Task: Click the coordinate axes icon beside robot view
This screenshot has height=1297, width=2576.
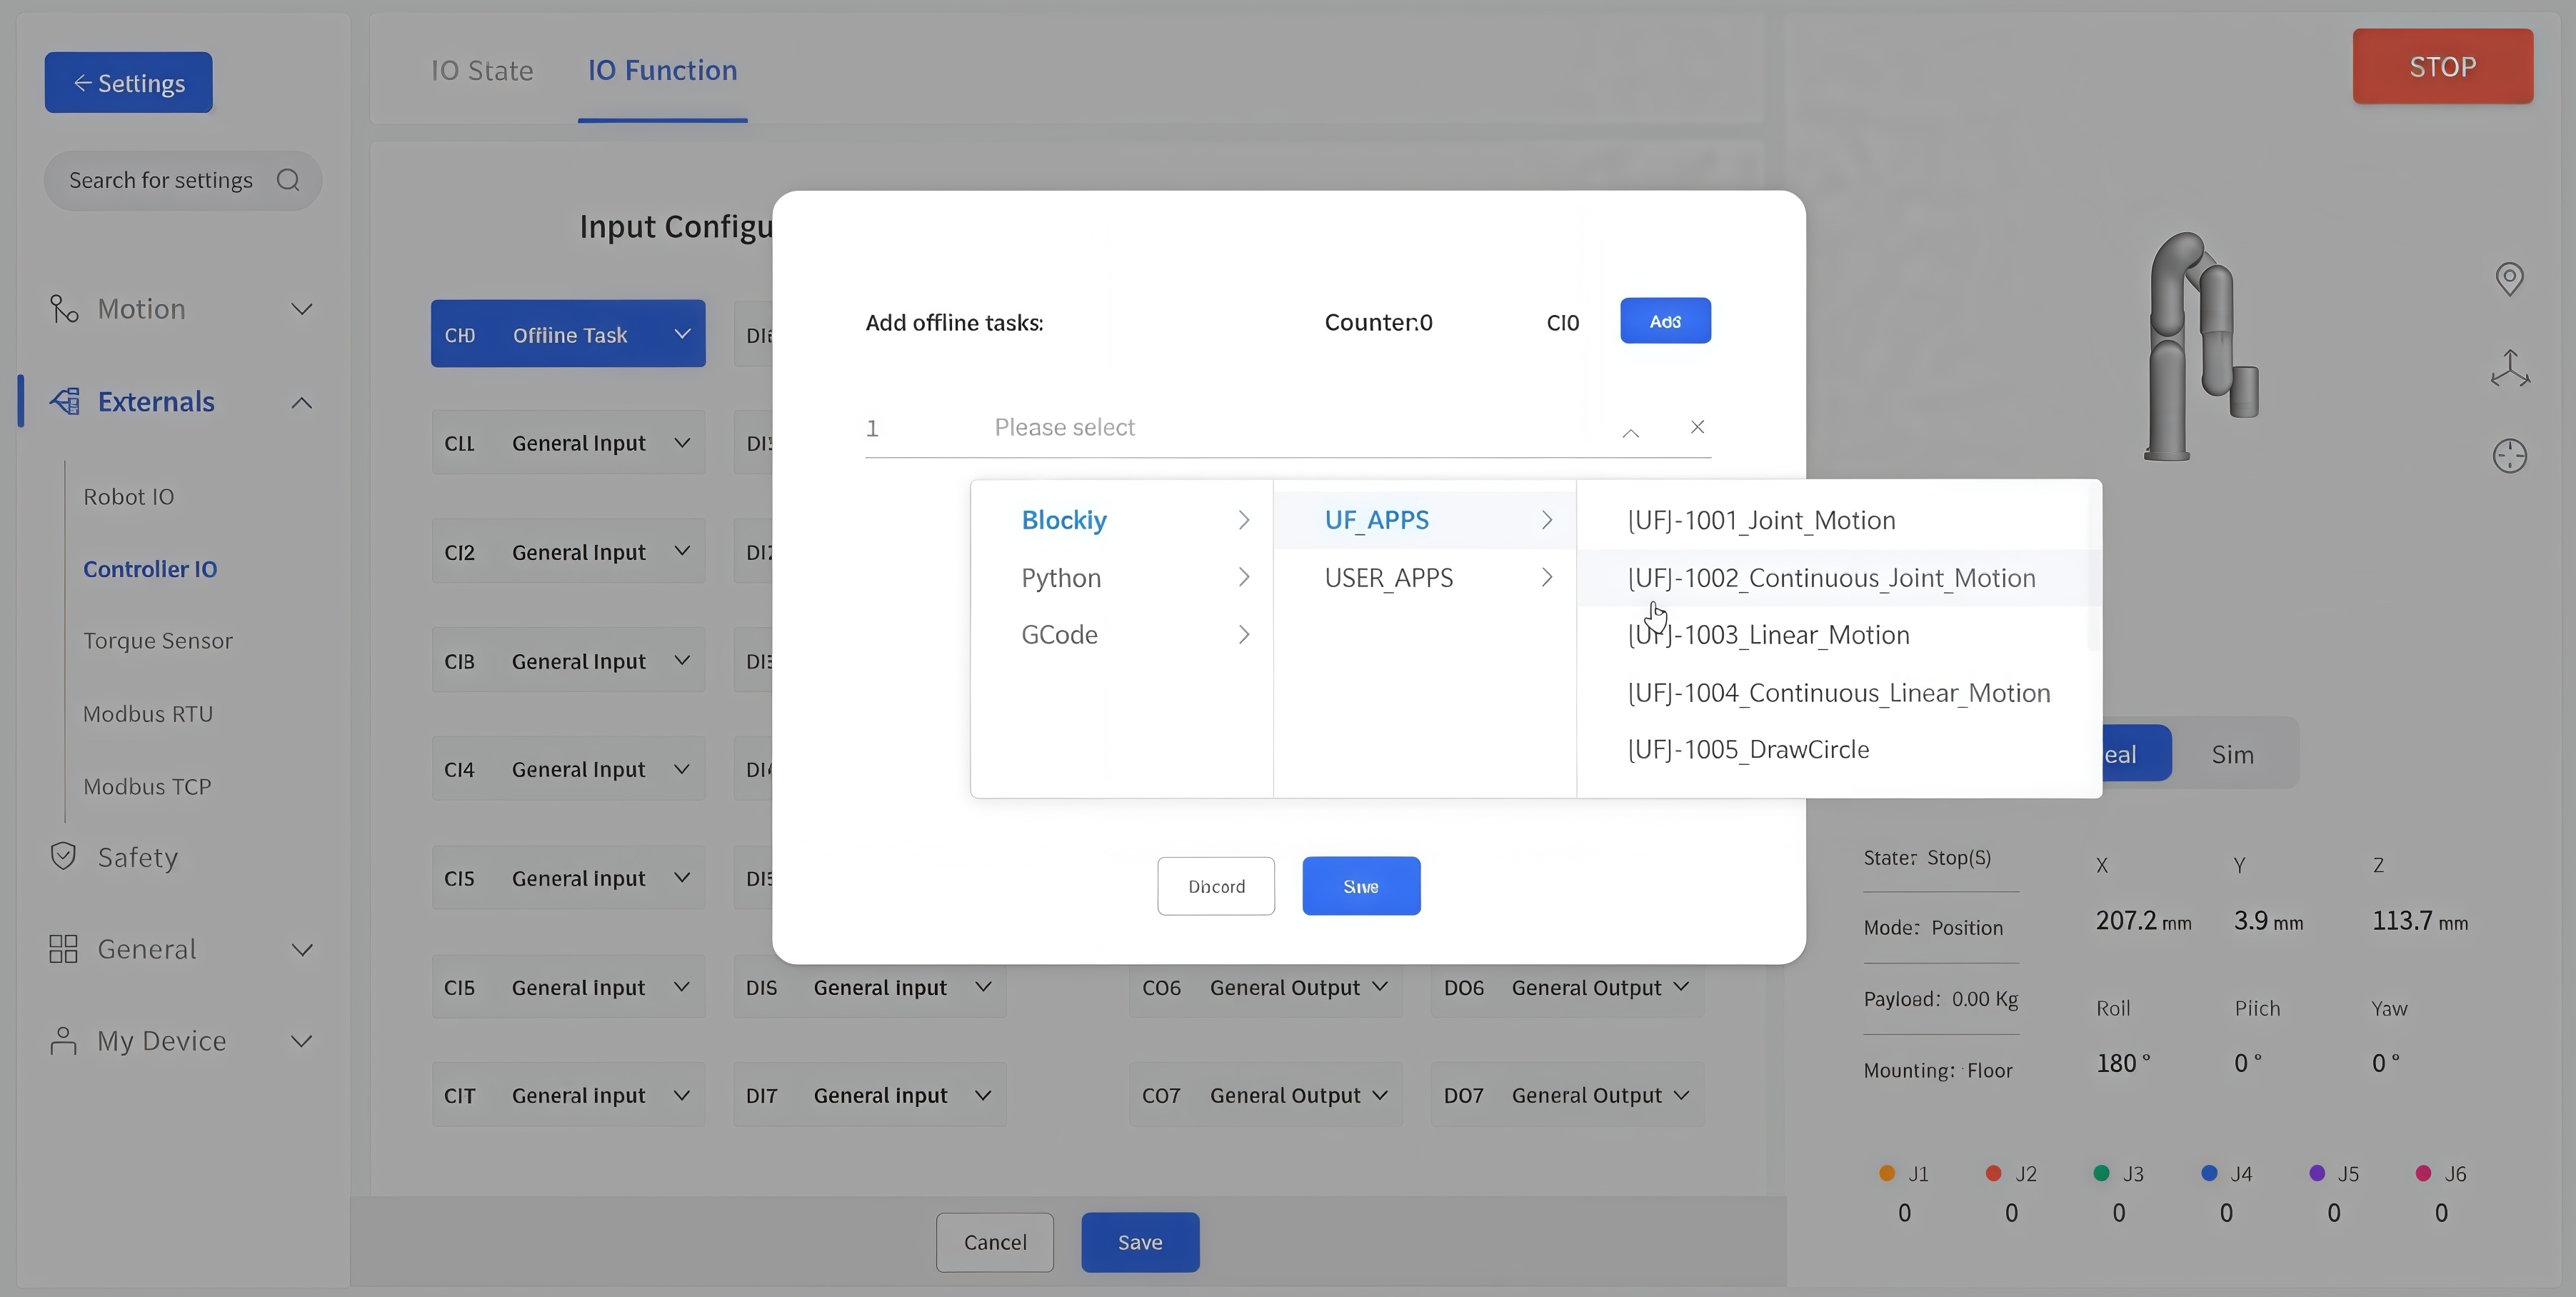Action: tap(2509, 368)
